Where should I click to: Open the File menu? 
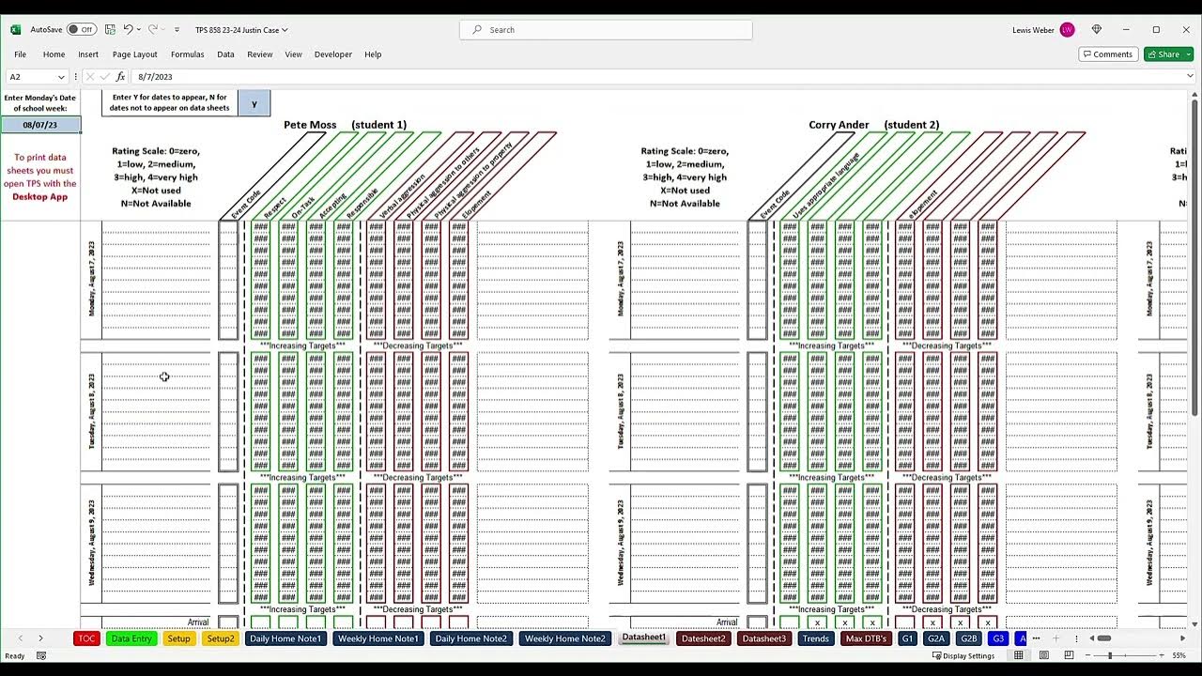pos(20,54)
